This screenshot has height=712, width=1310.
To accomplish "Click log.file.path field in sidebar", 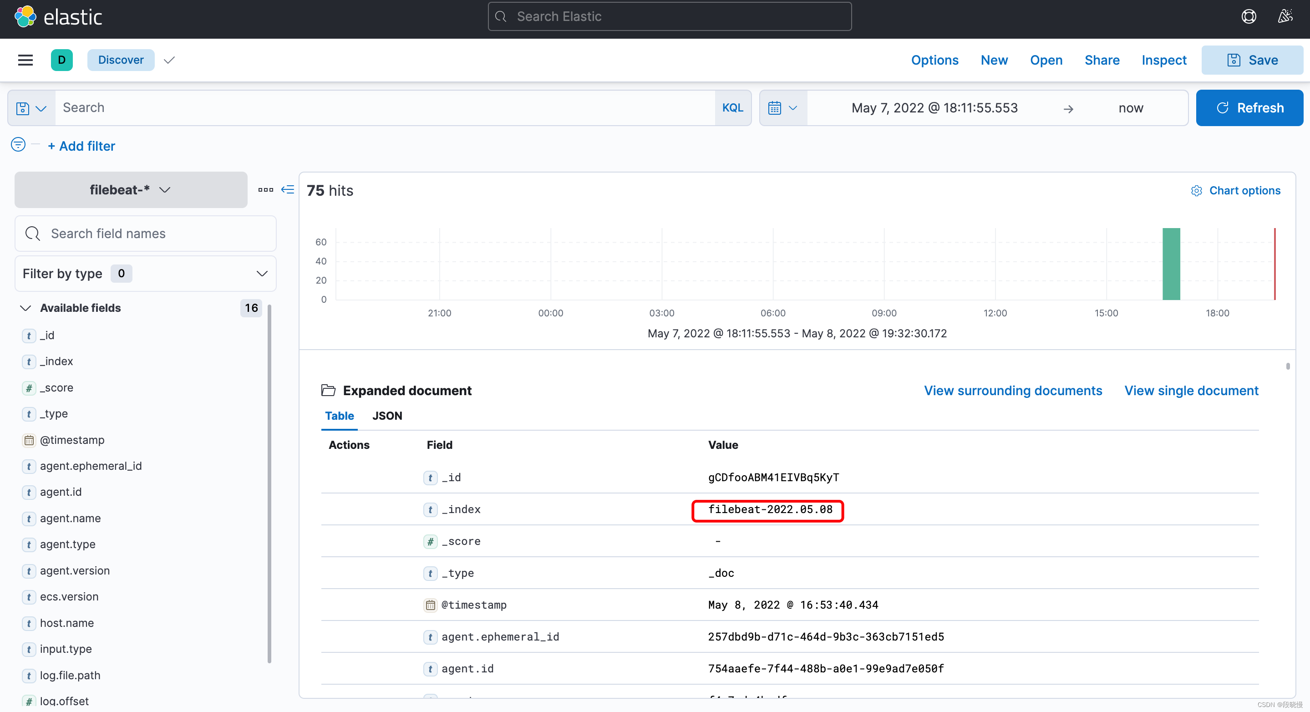I will pyautogui.click(x=70, y=676).
